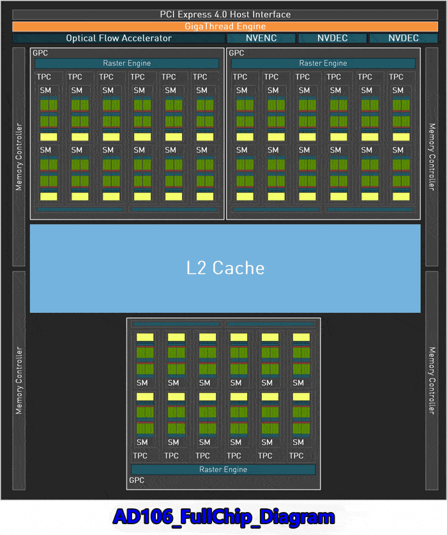447x535 pixels.
Task: Select the NVENC block
Action: coord(261,38)
